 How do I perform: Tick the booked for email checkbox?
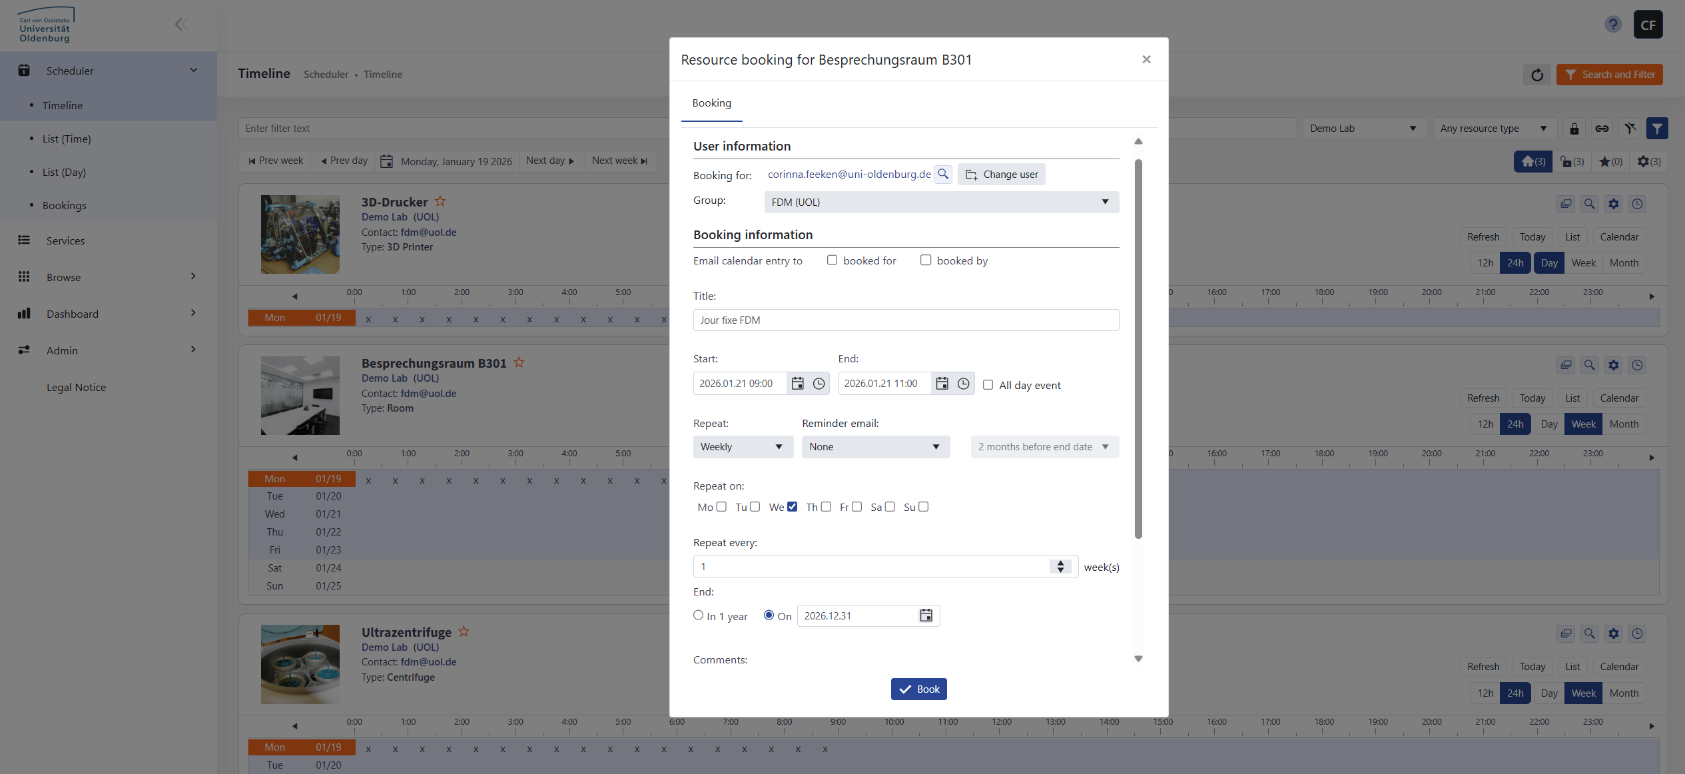pos(832,260)
